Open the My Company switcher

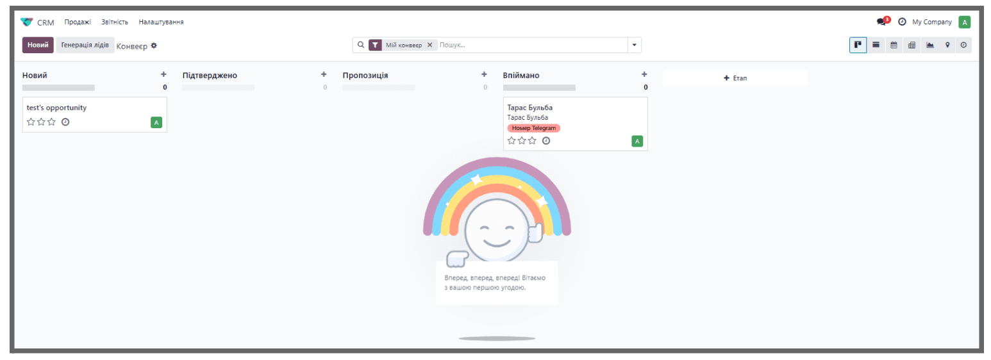932,22
